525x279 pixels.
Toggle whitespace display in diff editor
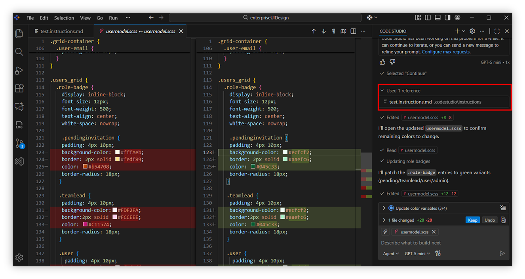coord(333,31)
